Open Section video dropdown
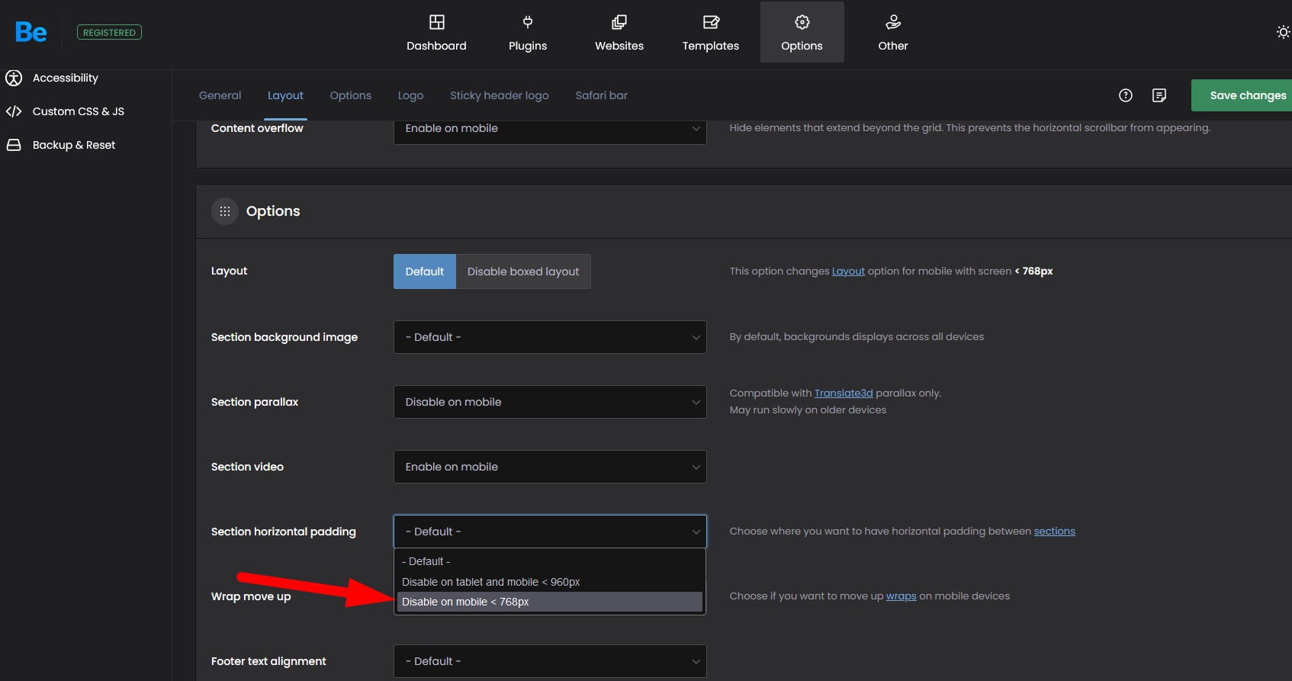 click(x=550, y=467)
